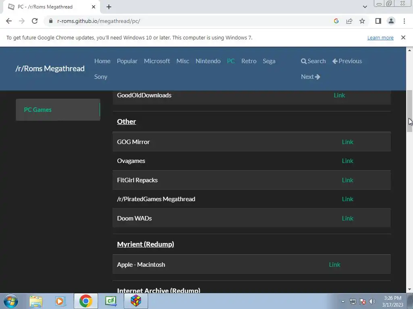413x309 pixels.
Task: Click the GOG Mirror row text
Action: coord(133,142)
